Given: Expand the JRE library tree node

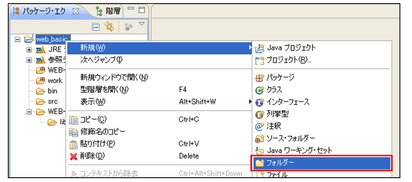Looking at the screenshot, I should 29,49.
